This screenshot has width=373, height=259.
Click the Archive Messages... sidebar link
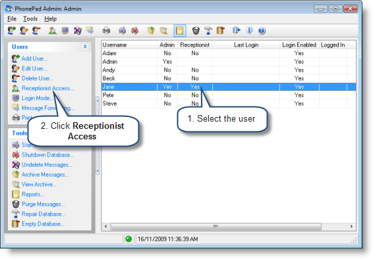(x=45, y=175)
